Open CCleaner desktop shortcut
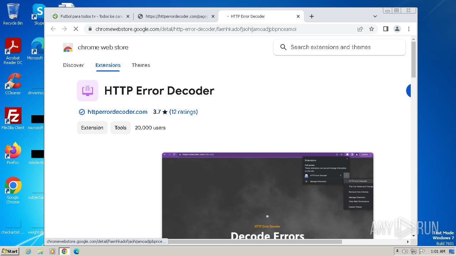 [x=13, y=84]
